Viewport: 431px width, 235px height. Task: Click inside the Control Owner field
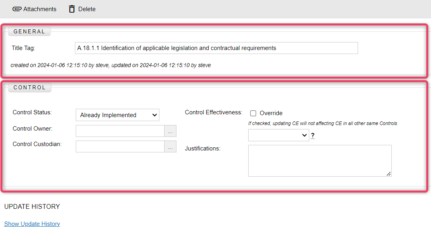click(120, 131)
